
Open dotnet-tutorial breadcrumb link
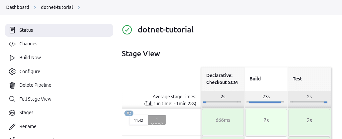[x=57, y=7]
